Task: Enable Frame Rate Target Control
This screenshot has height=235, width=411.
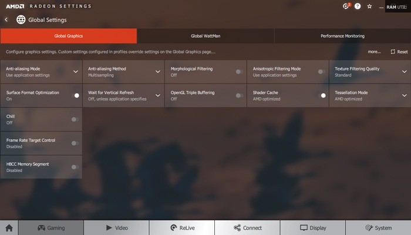Action: [x=75, y=143]
